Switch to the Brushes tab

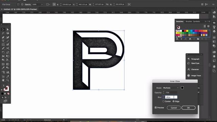[189, 21]
